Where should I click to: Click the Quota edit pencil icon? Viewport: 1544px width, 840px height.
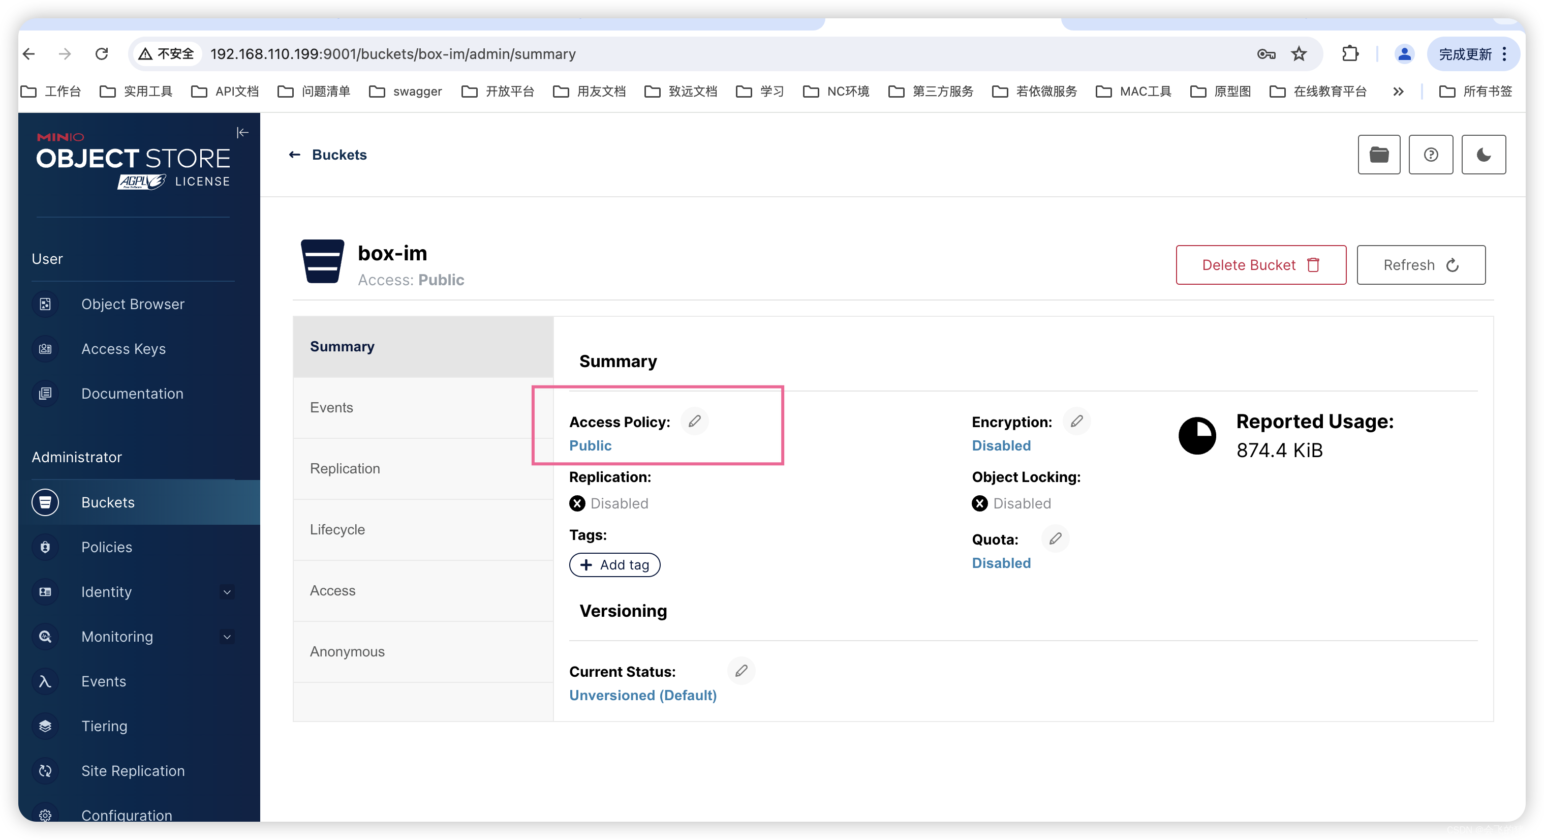point(1055,538)
